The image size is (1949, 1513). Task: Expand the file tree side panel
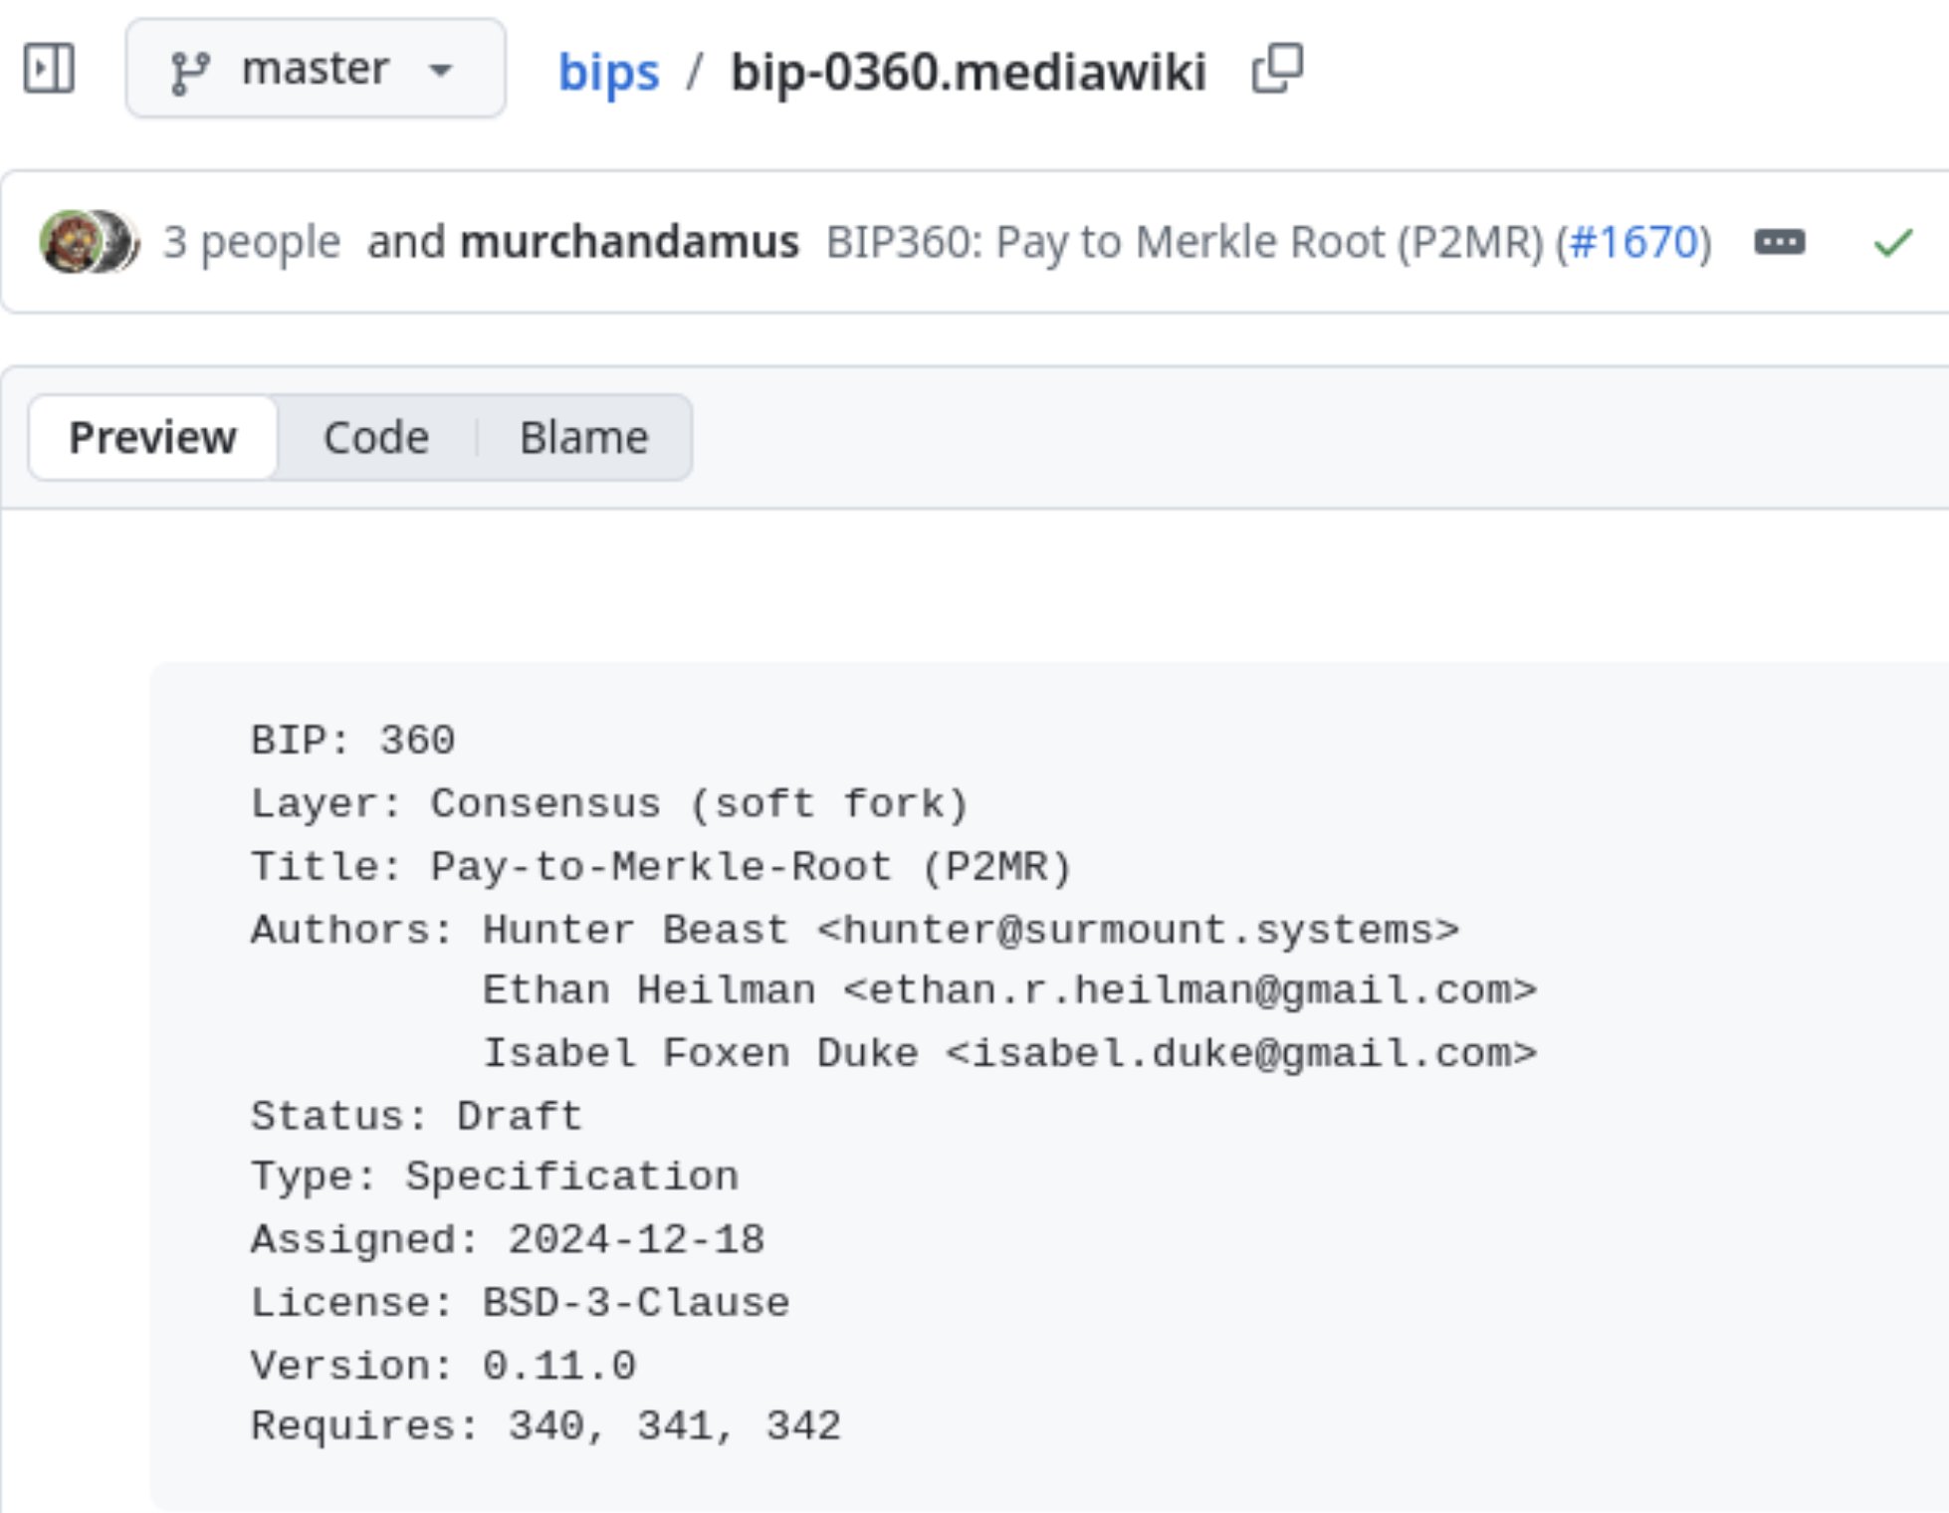pos(49,69)
